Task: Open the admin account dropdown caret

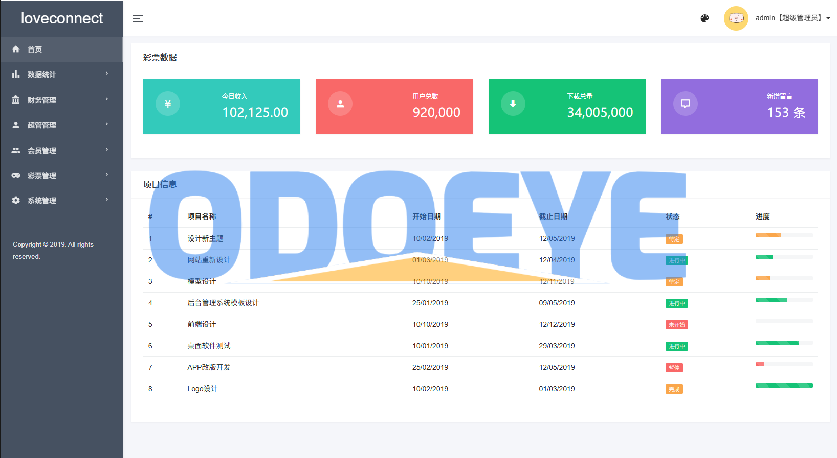Action: pyautogui.click(x=828, y=18)
